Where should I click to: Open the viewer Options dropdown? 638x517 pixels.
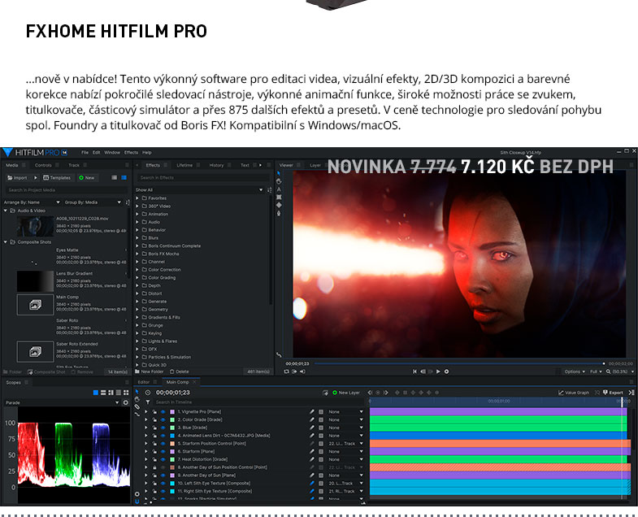click(575, 371)
